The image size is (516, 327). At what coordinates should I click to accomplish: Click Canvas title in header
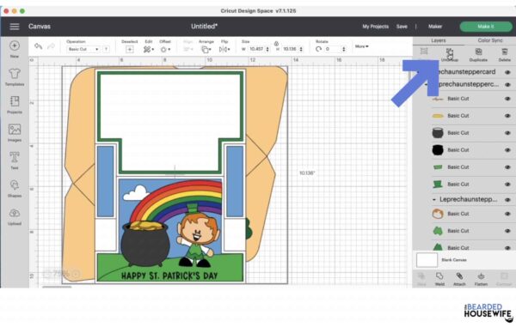coord(40,27)
